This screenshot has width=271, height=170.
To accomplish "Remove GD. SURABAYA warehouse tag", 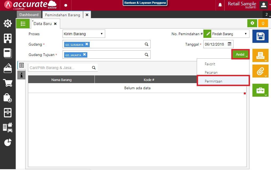I will [87, 44].
